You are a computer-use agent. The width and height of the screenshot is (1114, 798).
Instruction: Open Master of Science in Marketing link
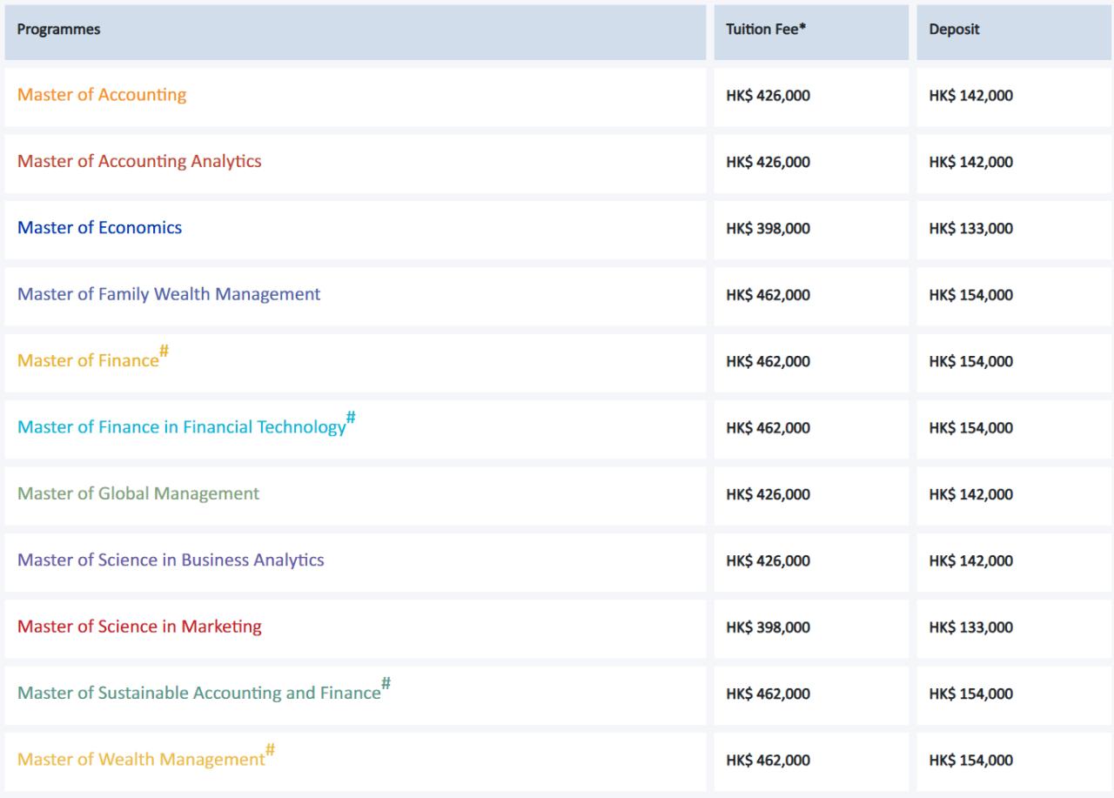(x=139, y=627)
